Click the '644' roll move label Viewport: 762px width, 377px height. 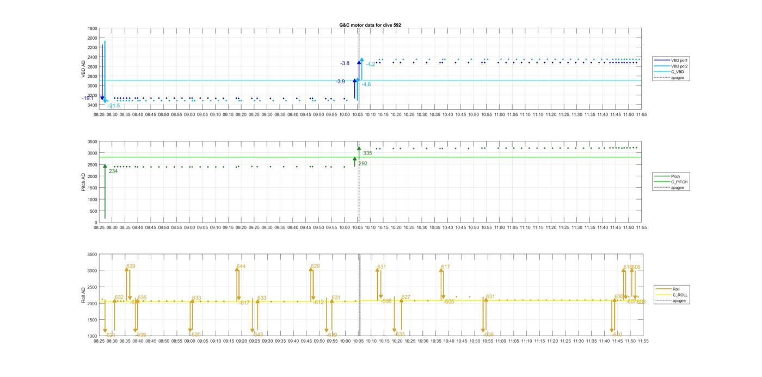[x=241, y=267]
